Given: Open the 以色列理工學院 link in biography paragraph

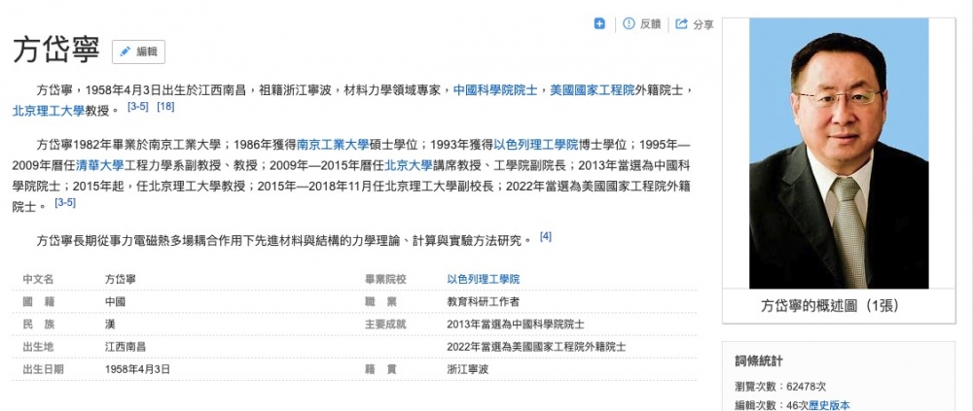Looking at the screenshot, I should tap(536, 147).
